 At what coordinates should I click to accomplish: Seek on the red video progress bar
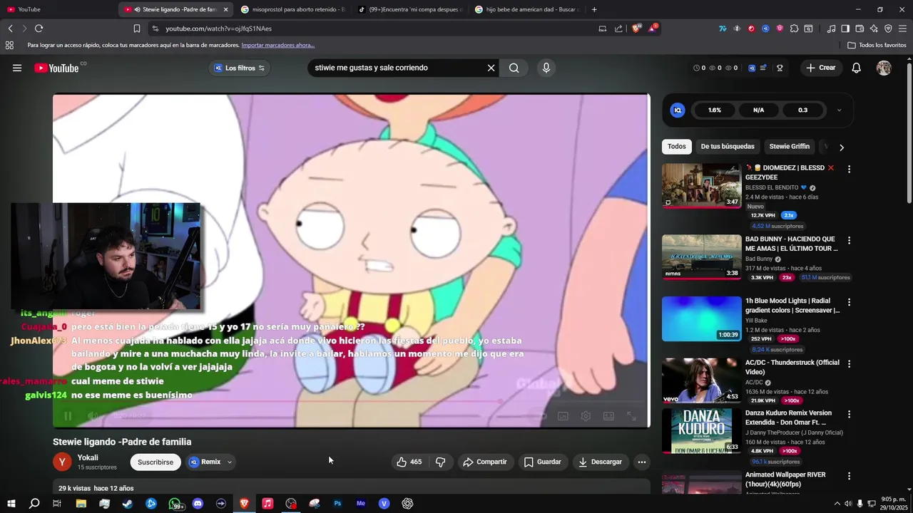tap(350, 402)
